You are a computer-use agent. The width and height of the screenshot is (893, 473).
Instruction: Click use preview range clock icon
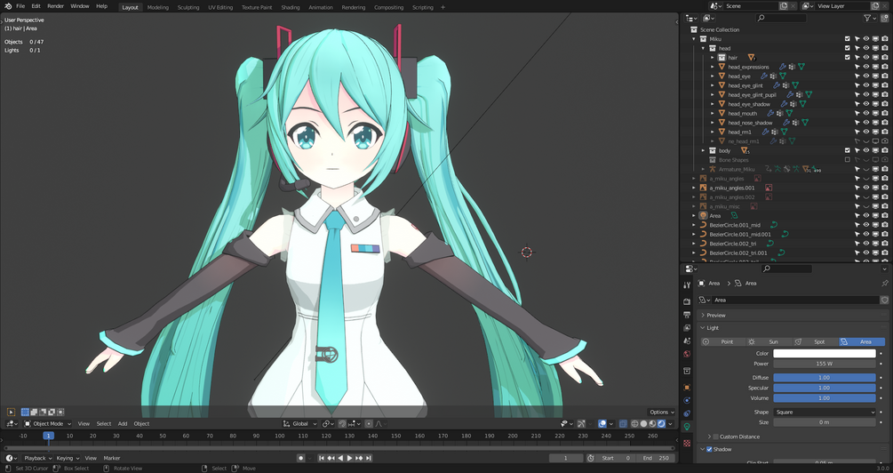(591, 458)
